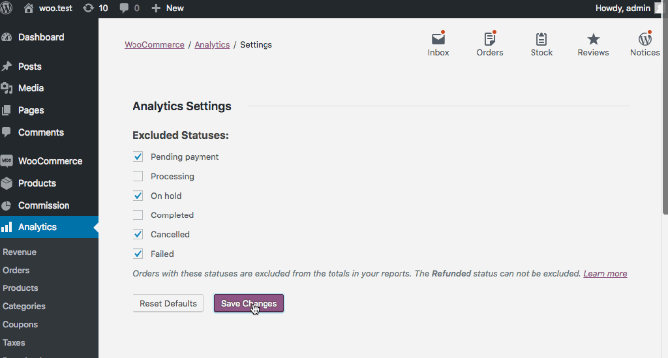The image size is (668, 358).
Task: Check the Processing status checkbox
Action: click(x=138, y=176)
